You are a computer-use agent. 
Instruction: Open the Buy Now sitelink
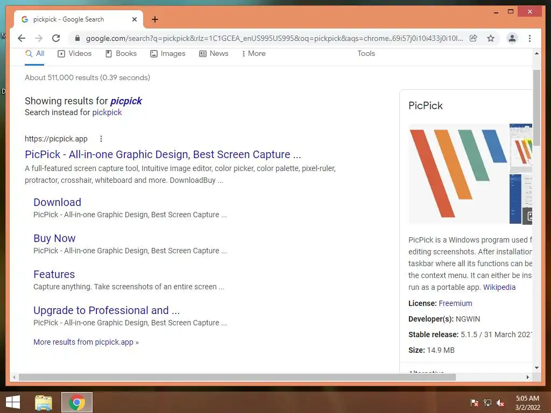[x=54, y=238]
